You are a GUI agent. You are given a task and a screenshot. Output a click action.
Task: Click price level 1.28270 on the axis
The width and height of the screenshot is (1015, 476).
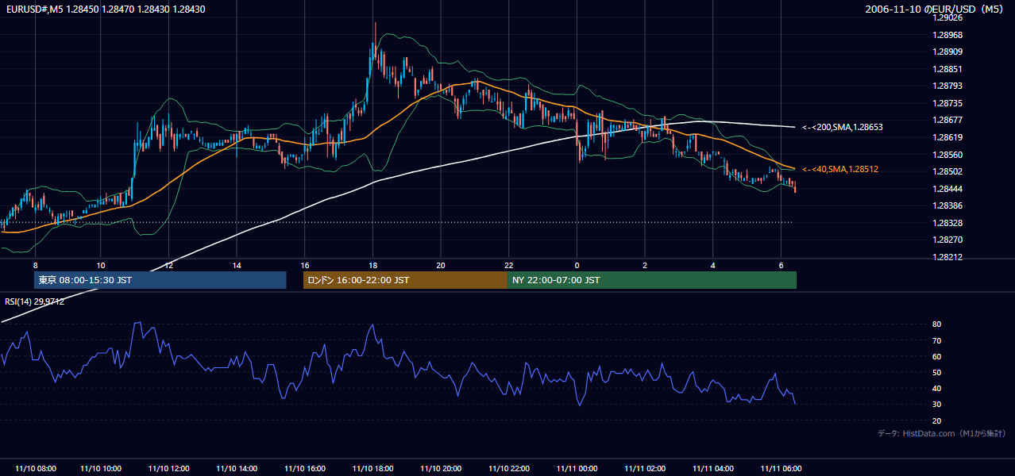tap(947, 240)
